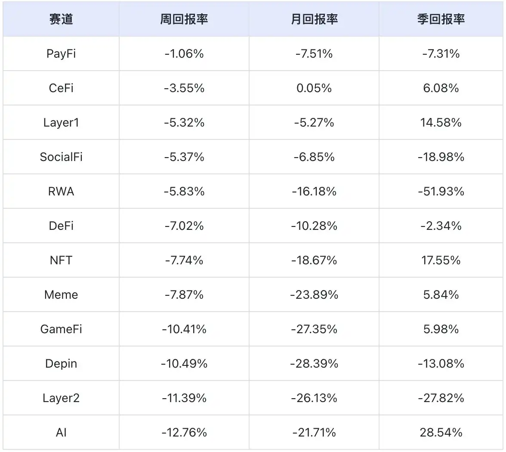The width and height of the screenshot is (506, 452).
Task: Click the AI sector cell
Action: click(61, 432)
